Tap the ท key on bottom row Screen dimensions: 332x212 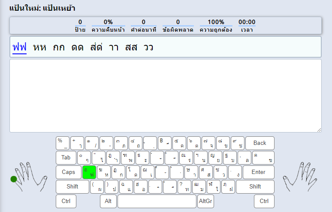184,187
